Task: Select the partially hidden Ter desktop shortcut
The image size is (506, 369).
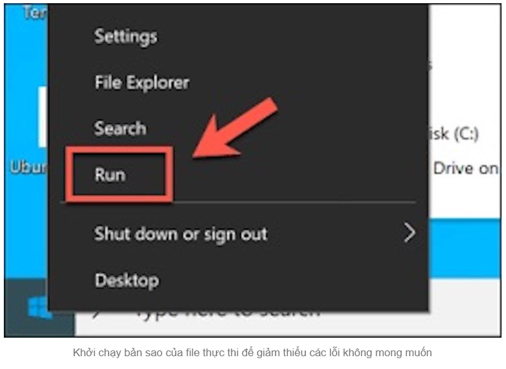Action: (34, 12)
